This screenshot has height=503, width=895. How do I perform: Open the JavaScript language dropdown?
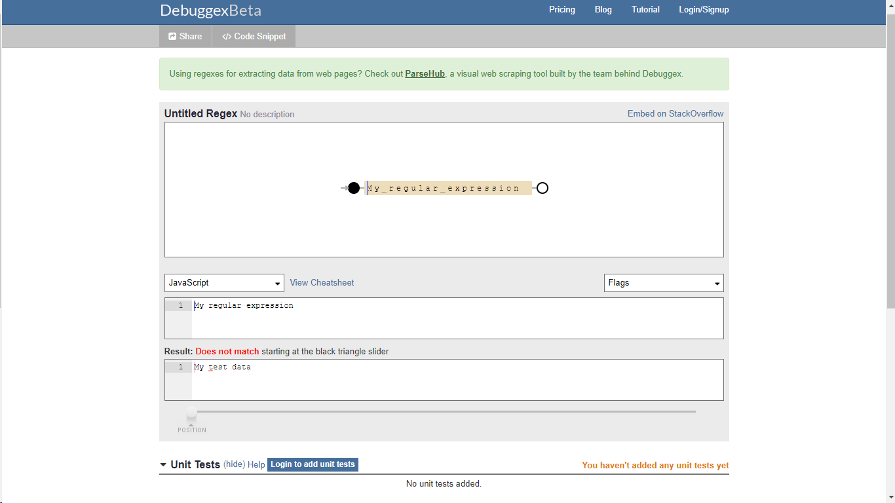pyautogui.click(x=224, y=282)
